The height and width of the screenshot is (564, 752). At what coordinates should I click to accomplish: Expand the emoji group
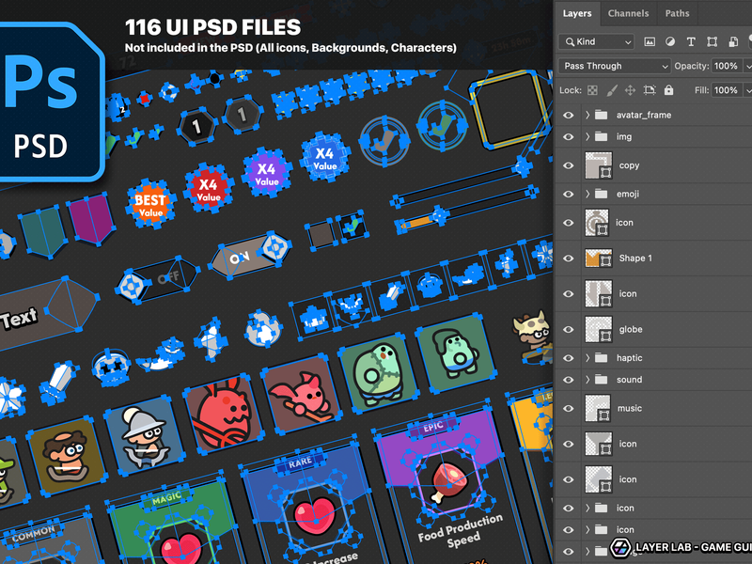(587, 194)
